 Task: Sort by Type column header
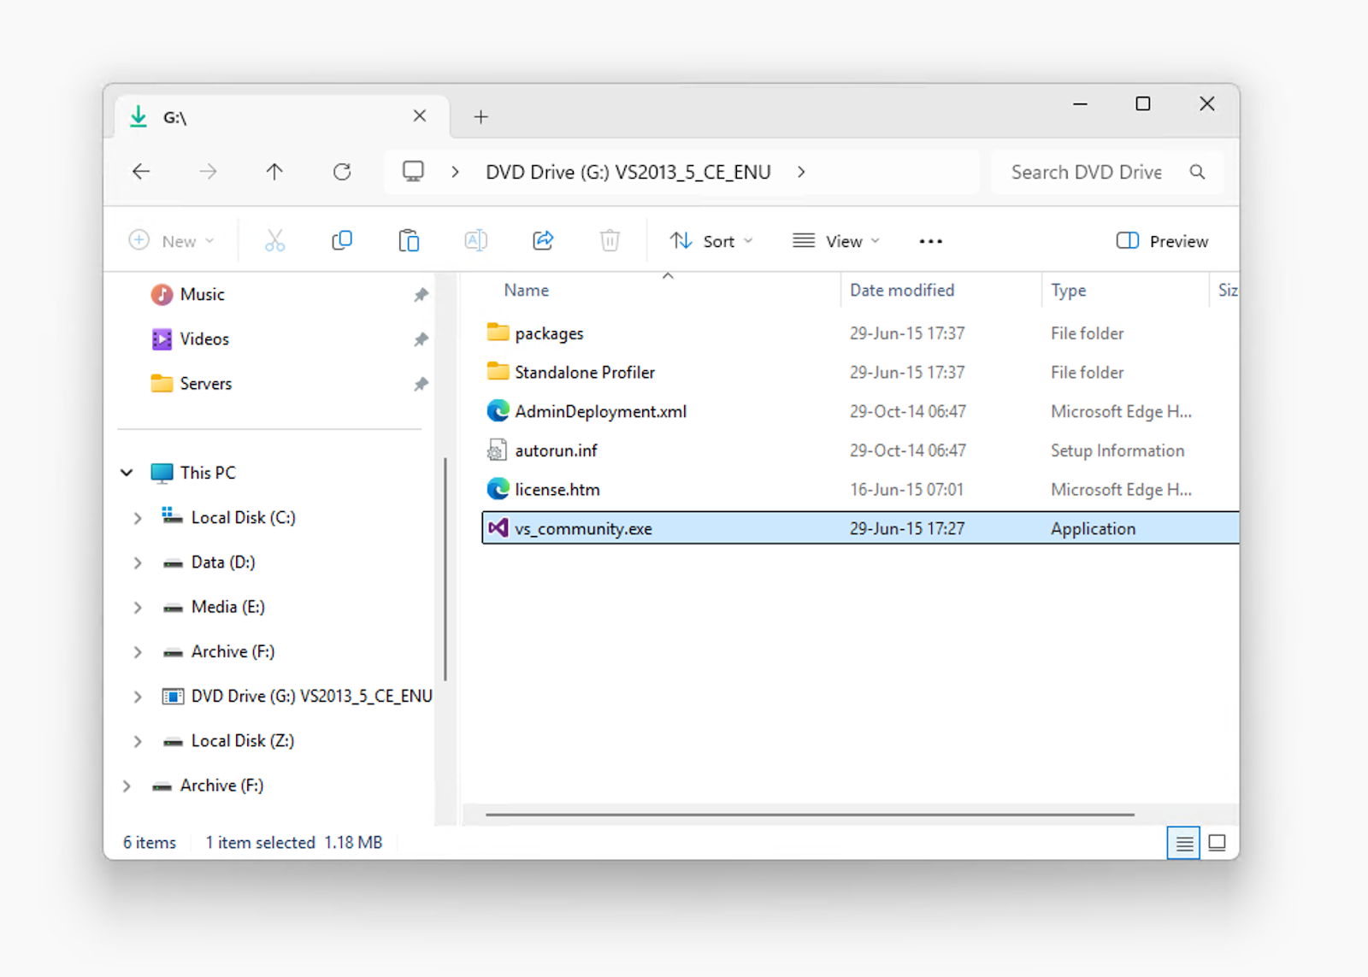pos(1069,291)
